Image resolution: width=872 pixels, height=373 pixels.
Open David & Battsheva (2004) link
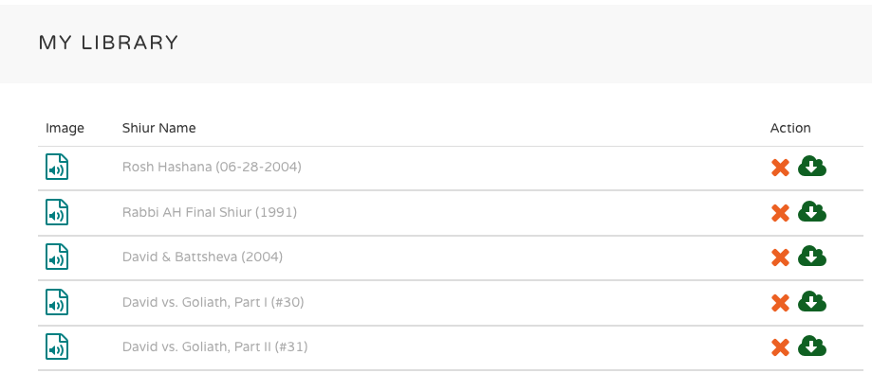pyautogui.click(x=202, y=257)
